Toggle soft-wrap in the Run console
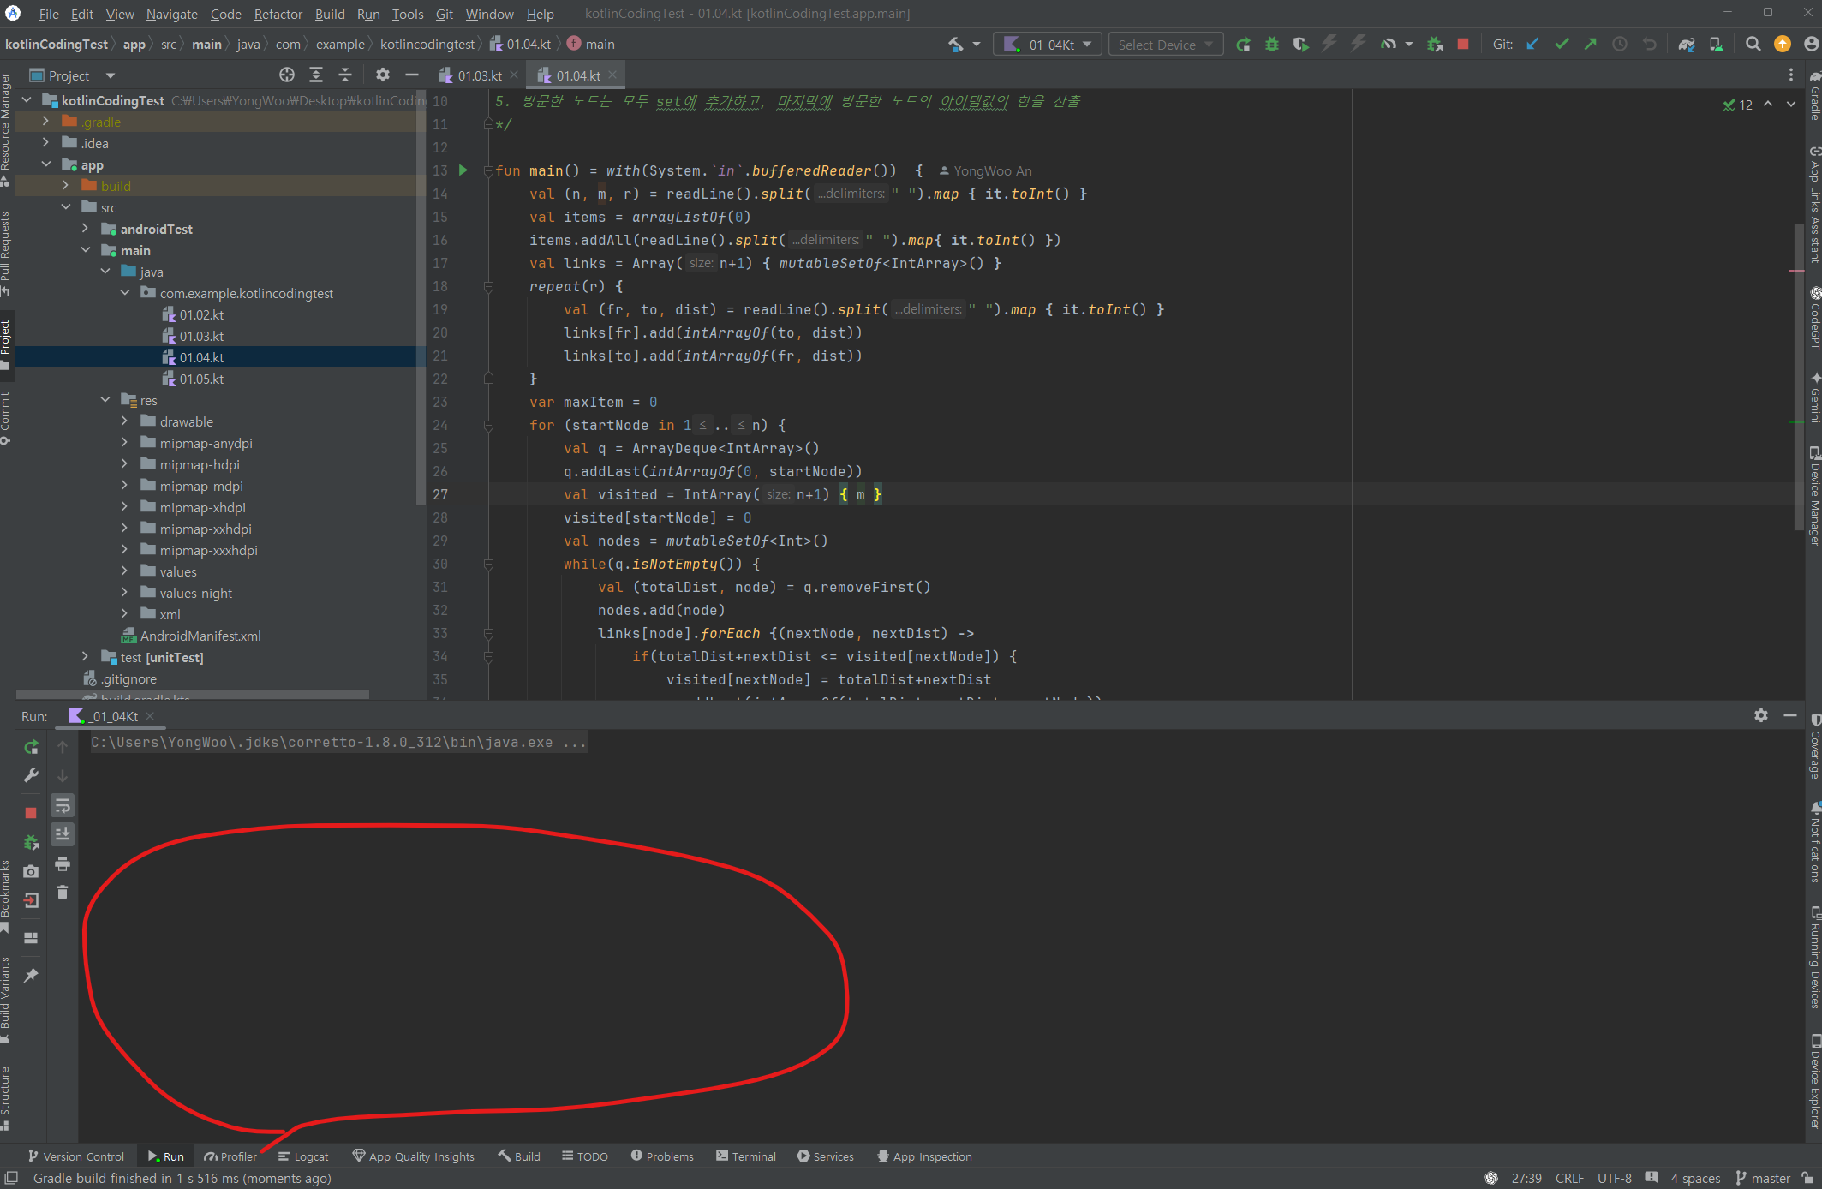Screen dimensions: 1822x1189 pos(63,805)
